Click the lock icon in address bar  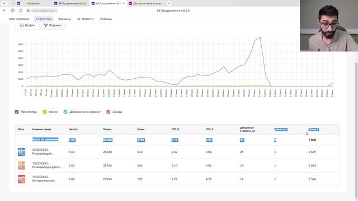click(29, 11)
